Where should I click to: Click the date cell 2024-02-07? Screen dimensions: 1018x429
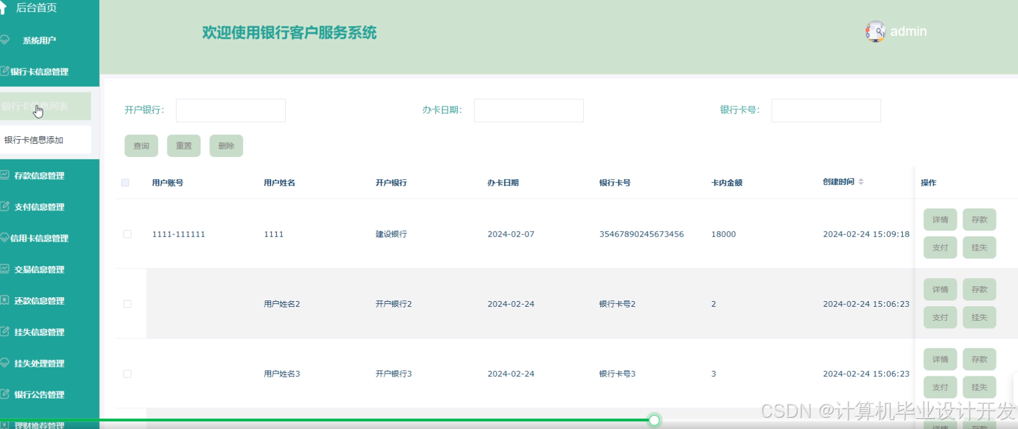511,234
